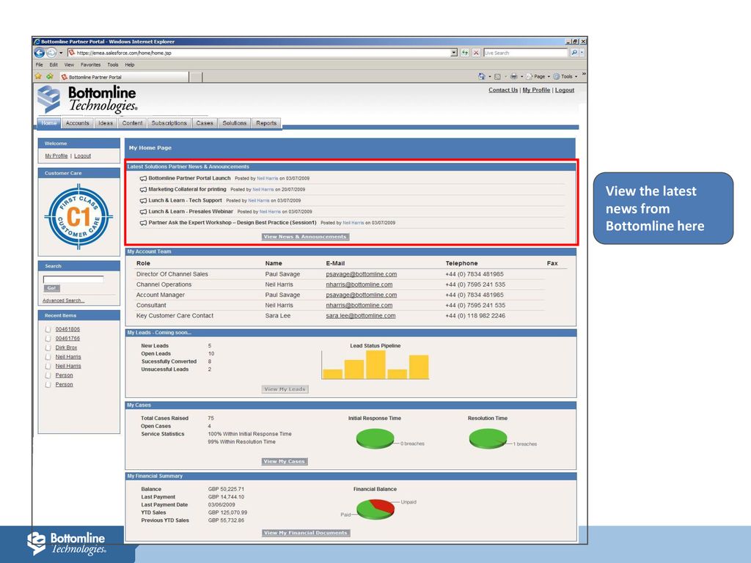Image resolution: width=751 pixels, height=563 pixels.
Task: Open the Edit menu
Action: click(x=54, y=65)
